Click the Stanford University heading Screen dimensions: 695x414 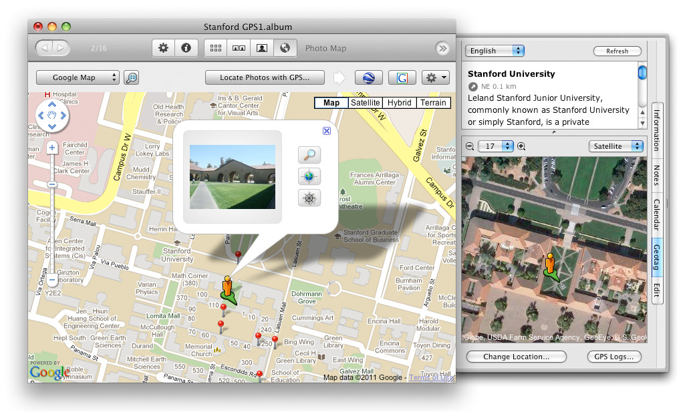click(511, 74)
